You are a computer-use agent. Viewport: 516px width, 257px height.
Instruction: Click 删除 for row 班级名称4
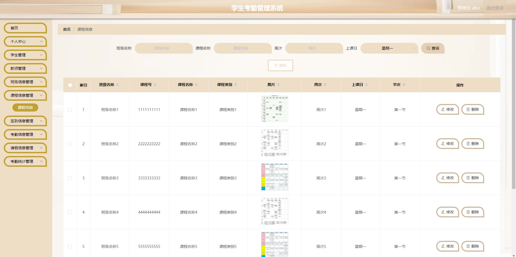pos(473,212)
